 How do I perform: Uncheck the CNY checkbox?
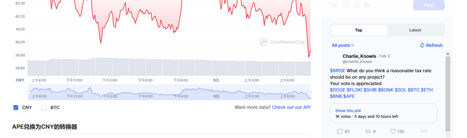16,108
